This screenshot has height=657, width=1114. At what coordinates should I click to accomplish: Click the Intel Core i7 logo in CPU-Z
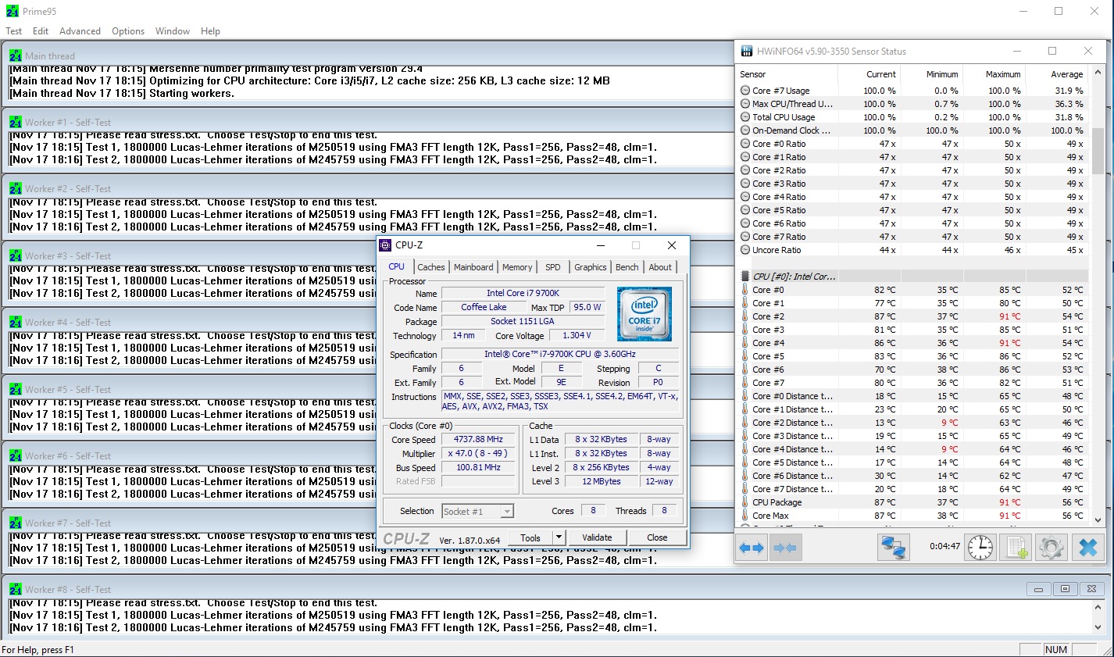pyautogui.click(x=644, y=314)
